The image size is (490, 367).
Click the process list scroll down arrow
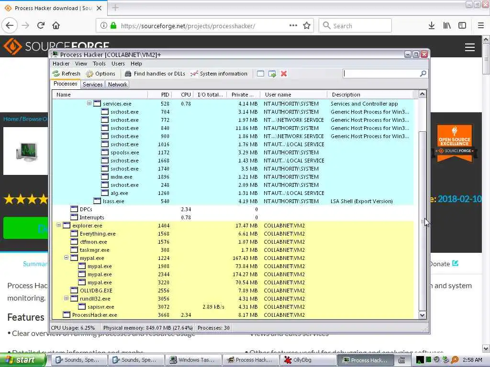click(x=422, y=315)
